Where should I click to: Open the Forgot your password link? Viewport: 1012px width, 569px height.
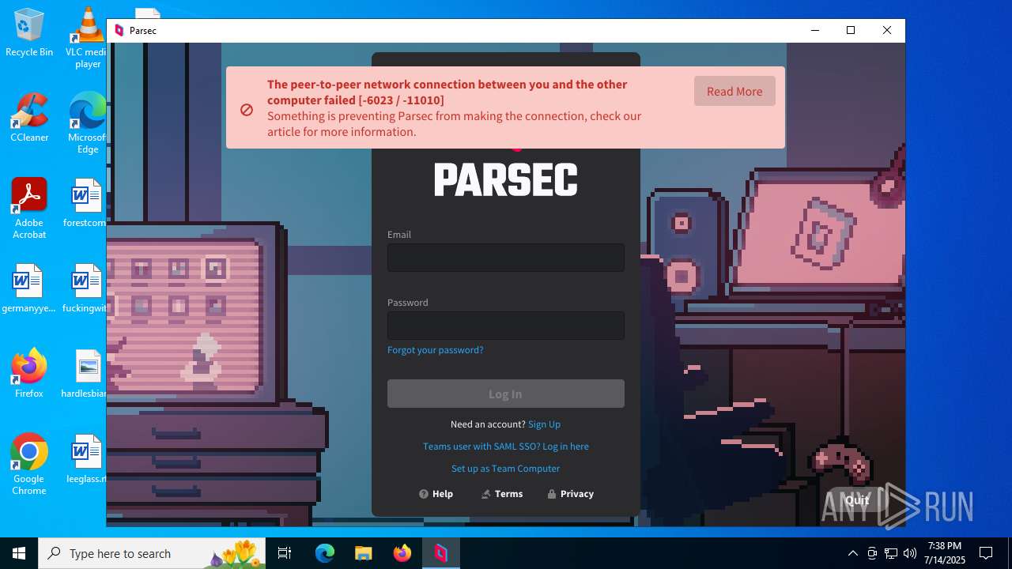coord(435,350)
